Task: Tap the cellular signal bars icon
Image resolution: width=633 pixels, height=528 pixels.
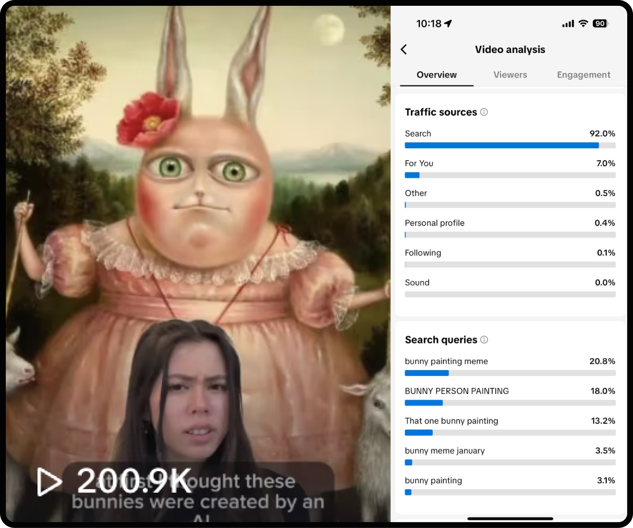Action: click(x=568, y=24)
